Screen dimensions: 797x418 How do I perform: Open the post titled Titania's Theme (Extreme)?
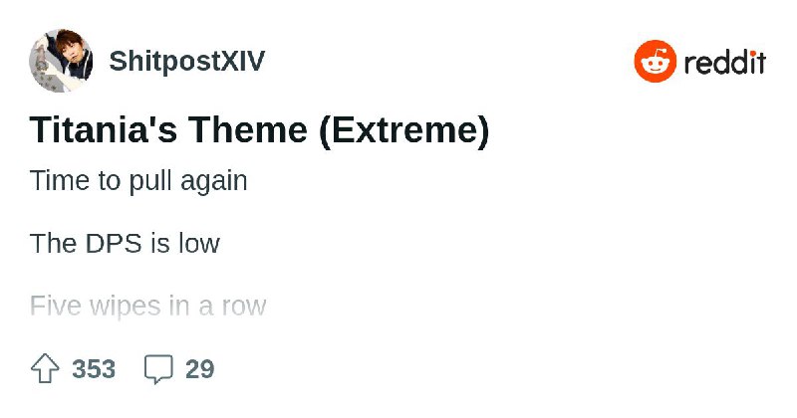[259, 130]
